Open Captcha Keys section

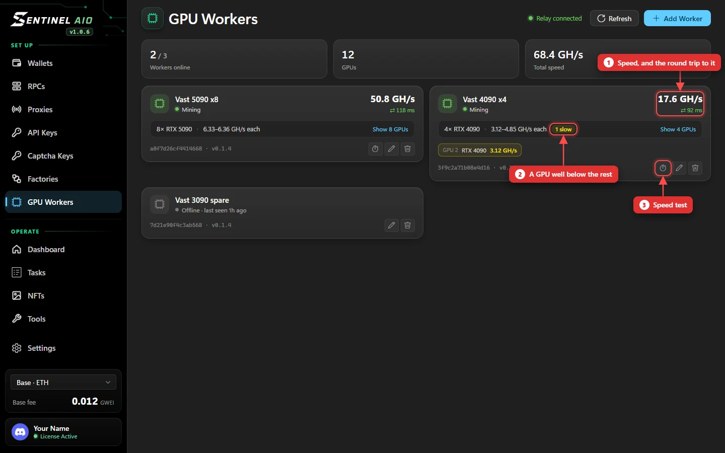(63, 156)
